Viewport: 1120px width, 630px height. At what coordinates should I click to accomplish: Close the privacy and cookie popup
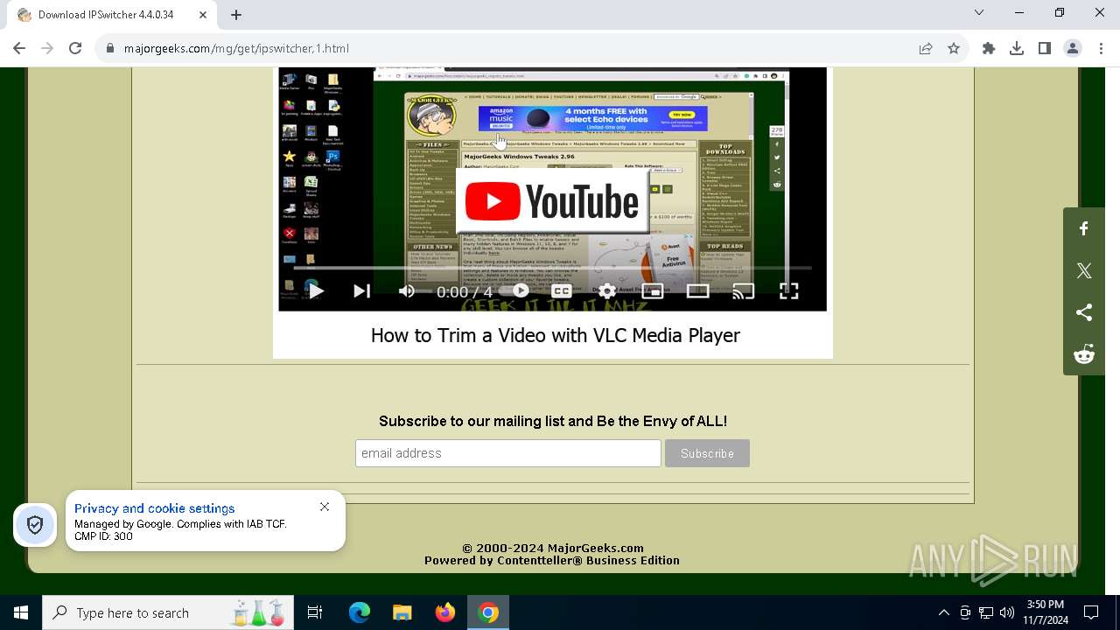click(x=325, y=507)
